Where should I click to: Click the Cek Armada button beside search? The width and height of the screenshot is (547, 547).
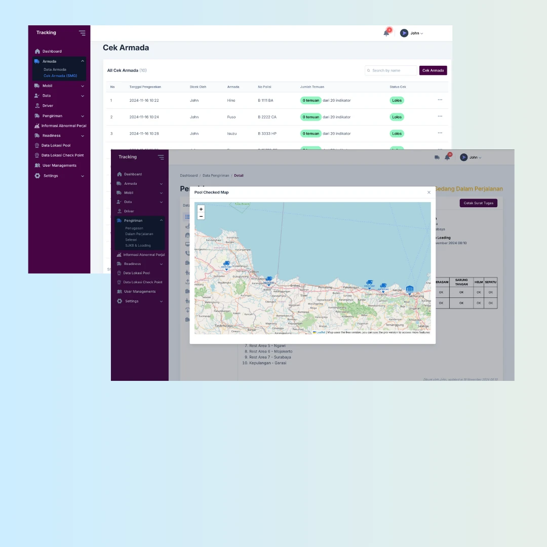(433, 70)
